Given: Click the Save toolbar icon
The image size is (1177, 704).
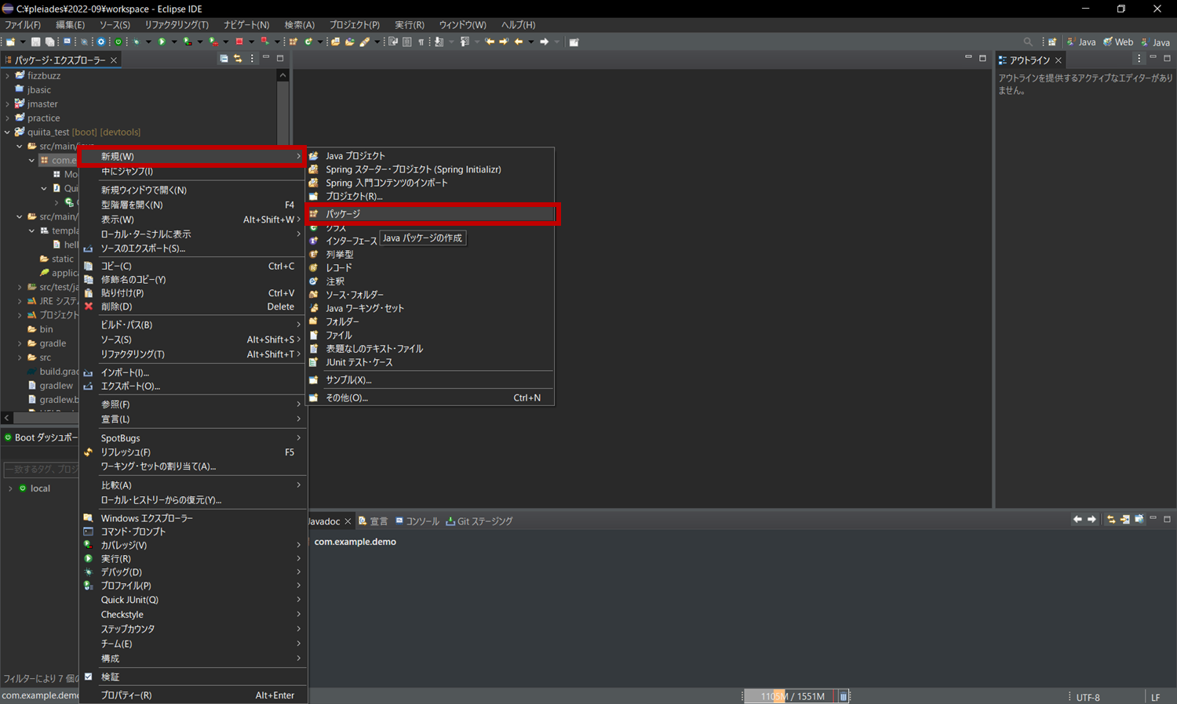Looking at the screenshot, I should [x=35, y=42].
